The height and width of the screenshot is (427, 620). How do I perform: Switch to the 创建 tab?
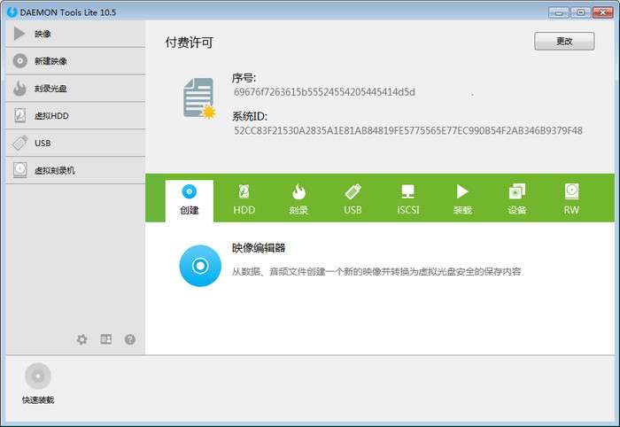tap(189, 201)
